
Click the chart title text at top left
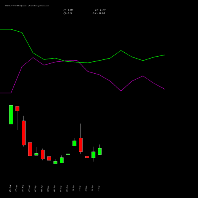[x=27, y=6]
